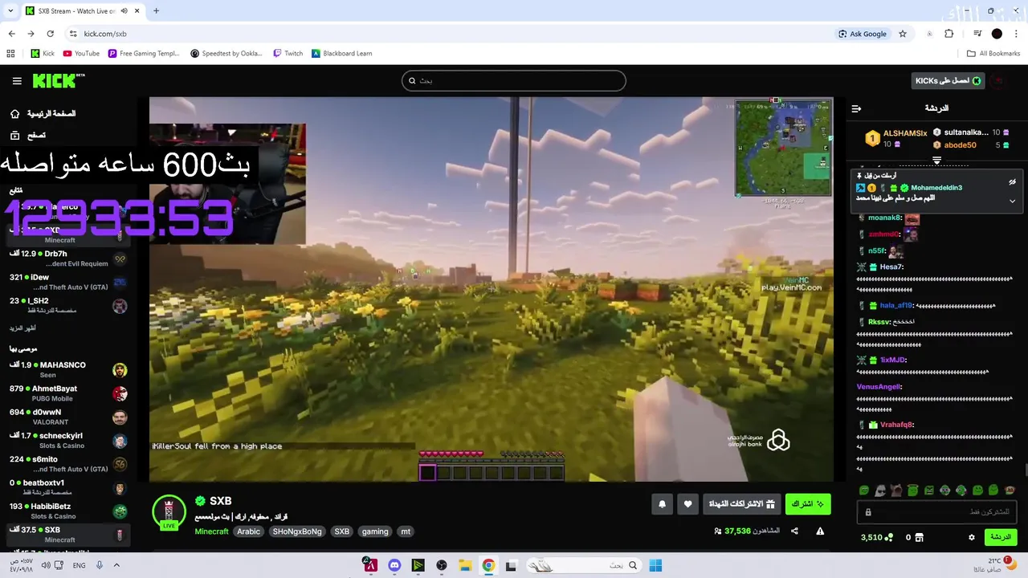Viewport: 1028px width, 578px height.
Task: Click the gifted subscriptions button
Action: tap(742, 504)
